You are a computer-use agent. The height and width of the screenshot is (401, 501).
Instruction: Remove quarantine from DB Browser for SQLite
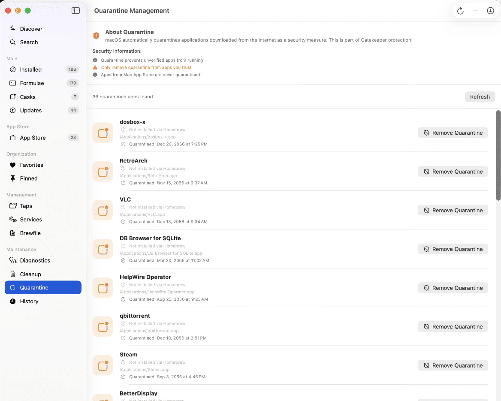point(453,249)
